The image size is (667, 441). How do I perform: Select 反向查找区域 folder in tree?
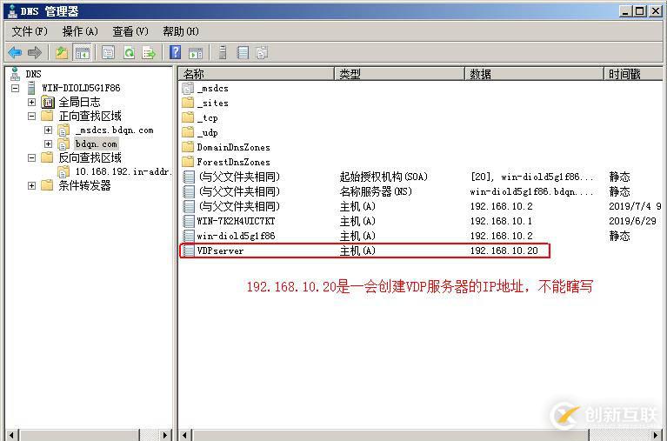point(90,158)
